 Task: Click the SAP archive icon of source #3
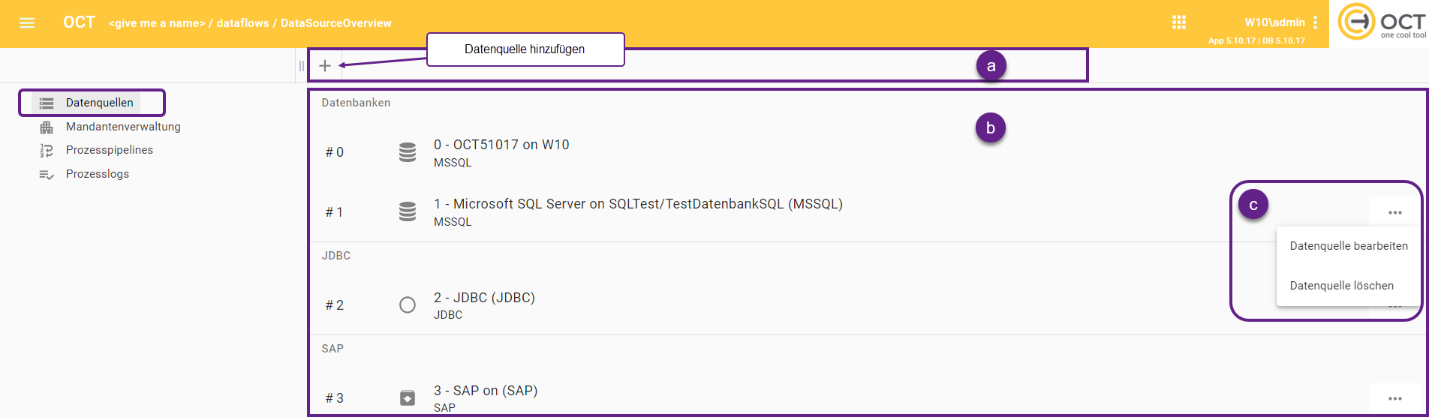tap(408, 397)
